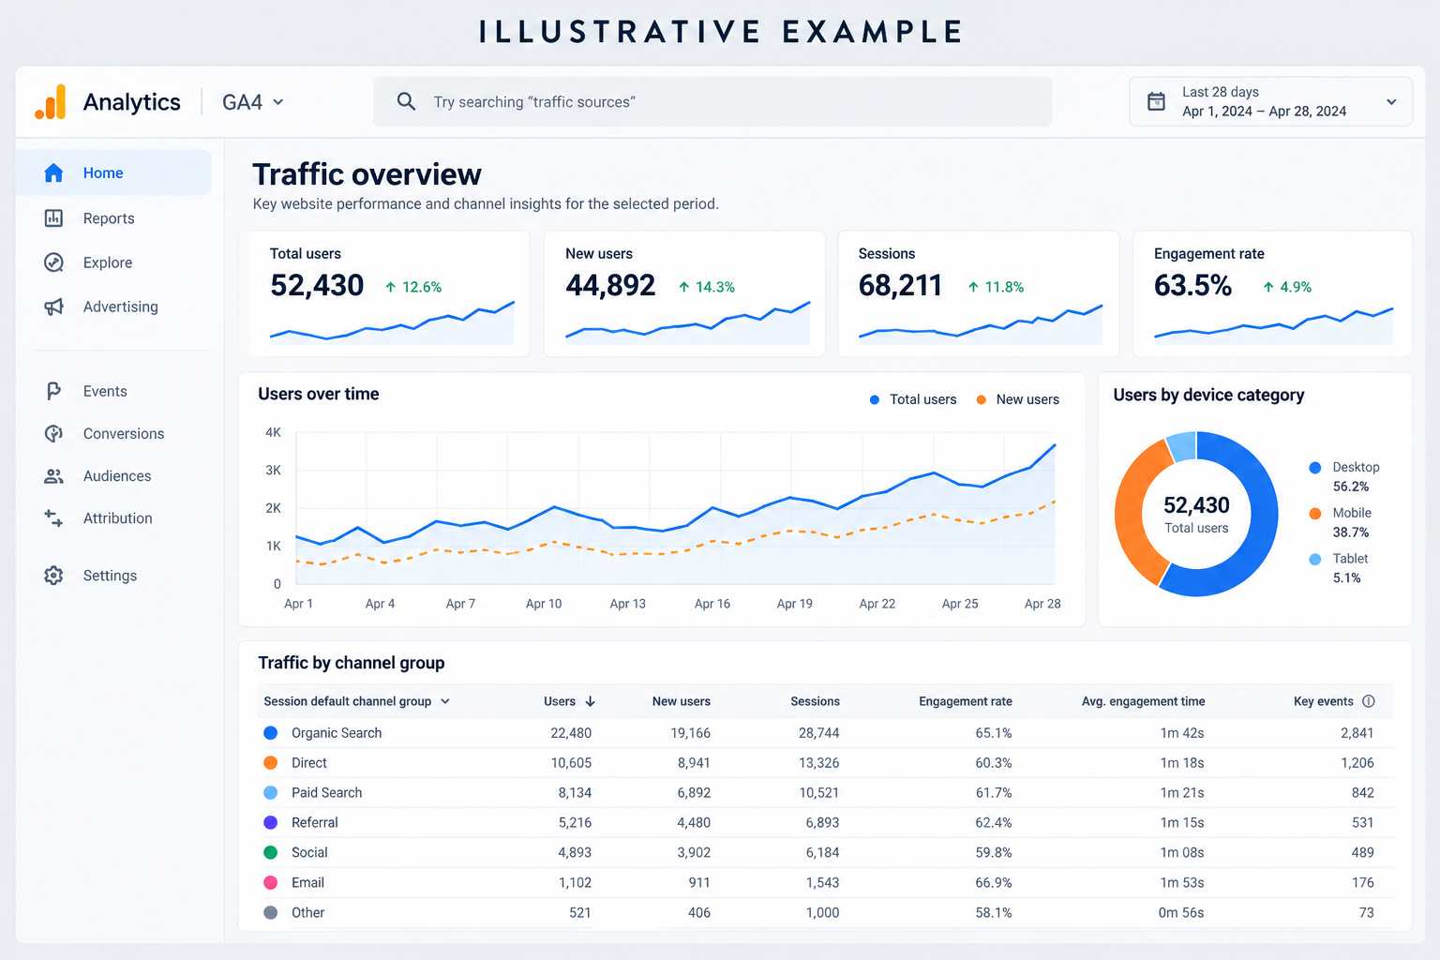Click the donut chart center 52,430
The width and height of the screenshot is (1440, 960).
point(1196,505)
